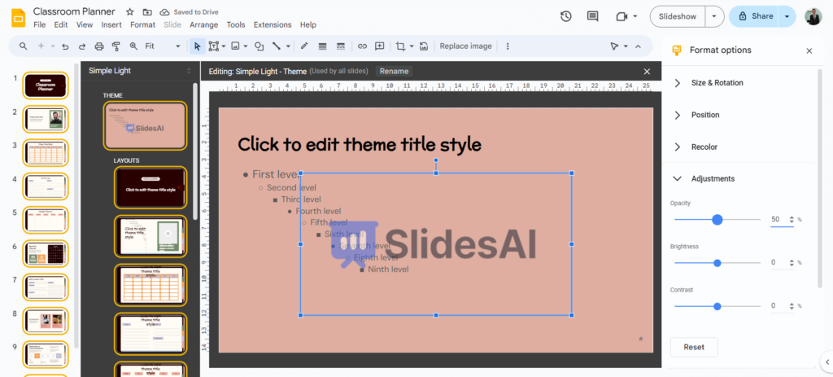Screen dimensions: 833x377
Task: Star the Classroom Planner document
Action: (x=130, y=12)
